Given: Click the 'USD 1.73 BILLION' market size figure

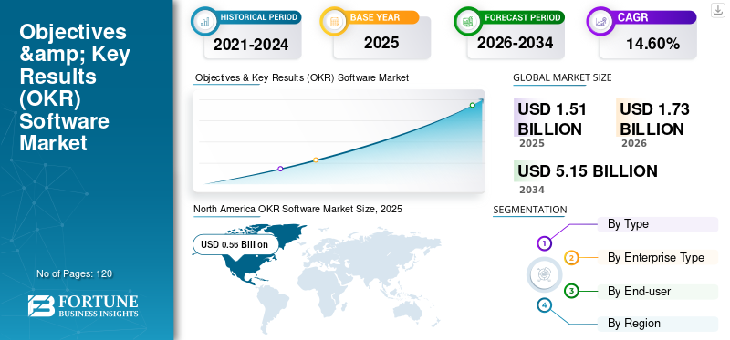Looking at the screenshot, I should [x=654, y=119].
